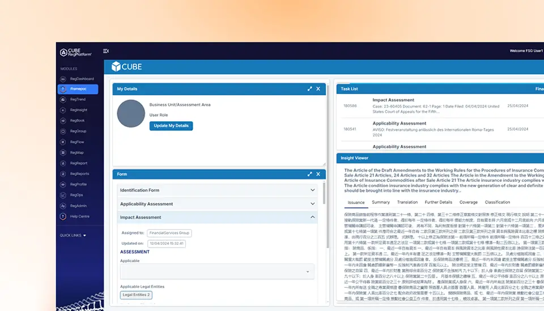
Task: Open RegTrend module icon in sidebar
Action: (x=62, y=100)
